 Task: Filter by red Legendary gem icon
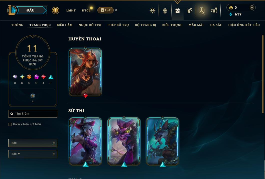click(43, 77)
